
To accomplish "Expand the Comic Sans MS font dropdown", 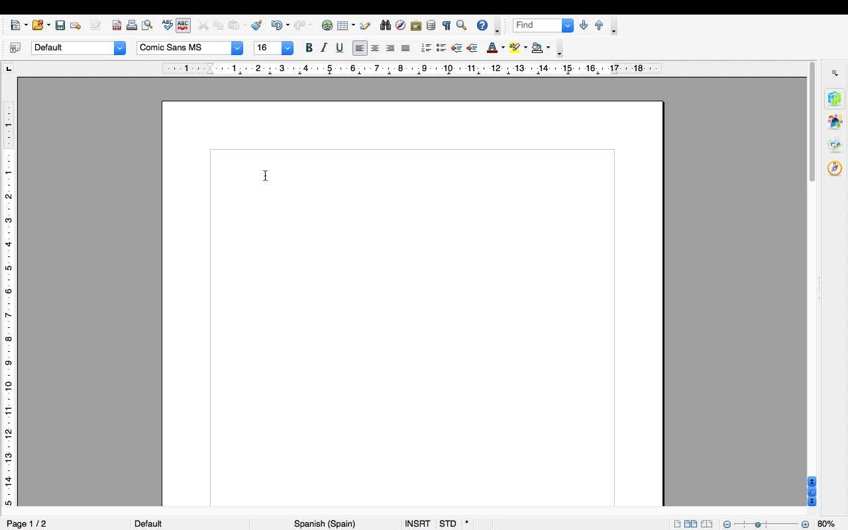I will point(237,48).
